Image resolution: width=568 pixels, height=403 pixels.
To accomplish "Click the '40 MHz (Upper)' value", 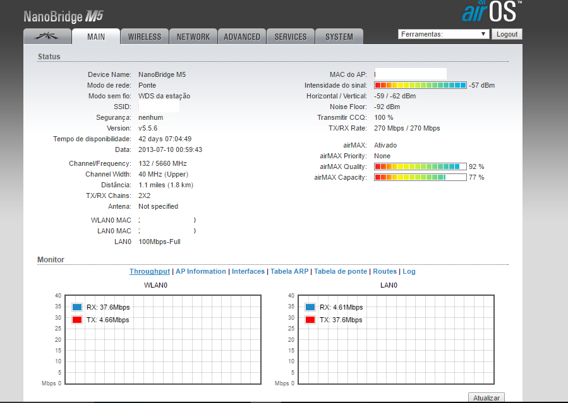I will (x=164, y=174).
